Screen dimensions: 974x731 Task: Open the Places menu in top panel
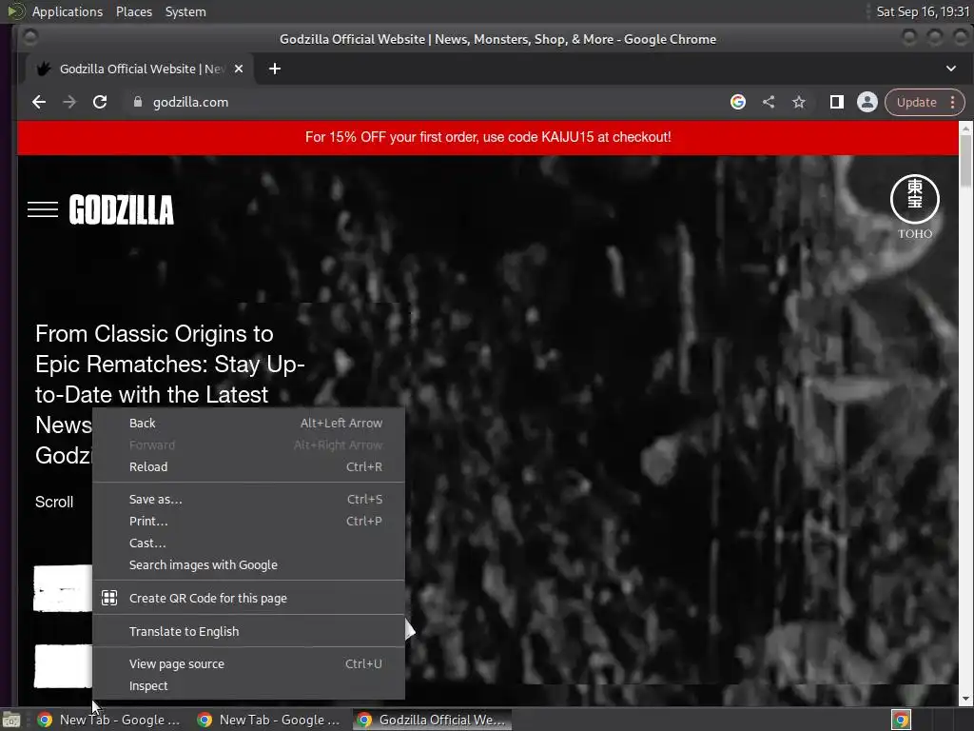point(133,11)
